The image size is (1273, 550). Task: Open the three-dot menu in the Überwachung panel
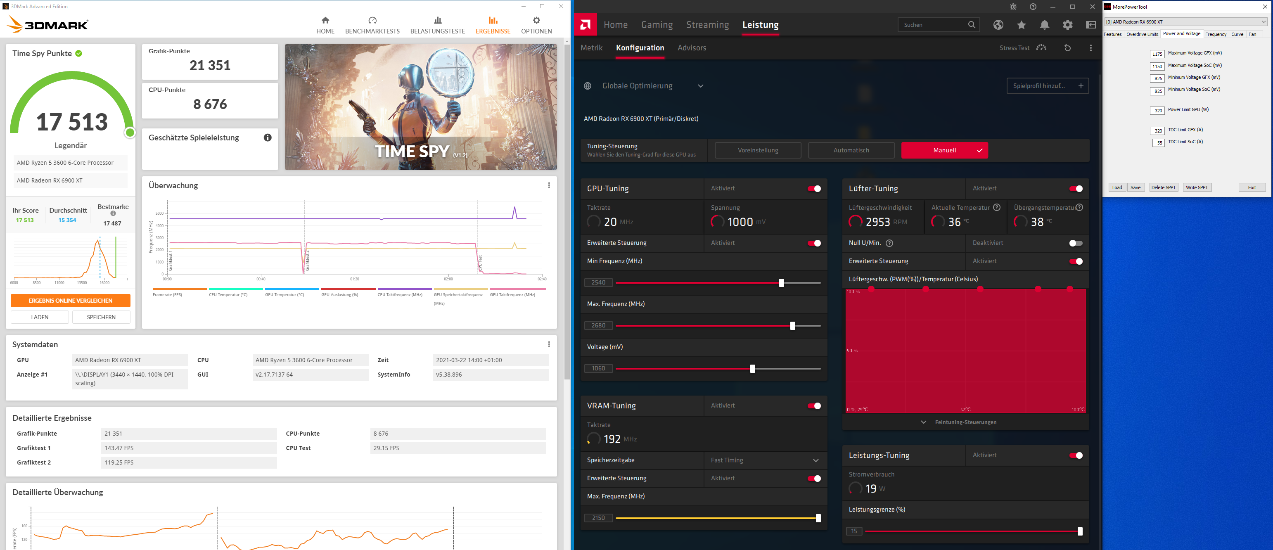tap(548, 185)
